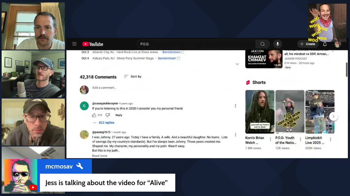Screen dimensions: 350x196
Task: Open the Khamzat Chimaev video thumbnail
Action: [264, 59]
